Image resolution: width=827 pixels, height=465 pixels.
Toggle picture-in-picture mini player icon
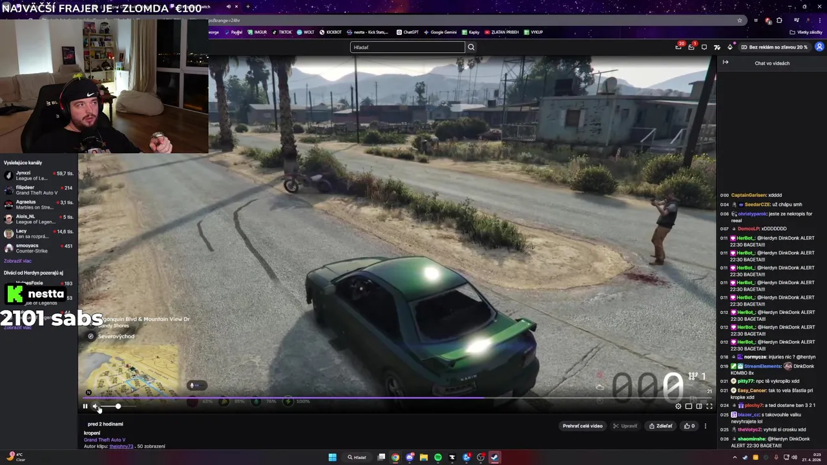[688, 406]
